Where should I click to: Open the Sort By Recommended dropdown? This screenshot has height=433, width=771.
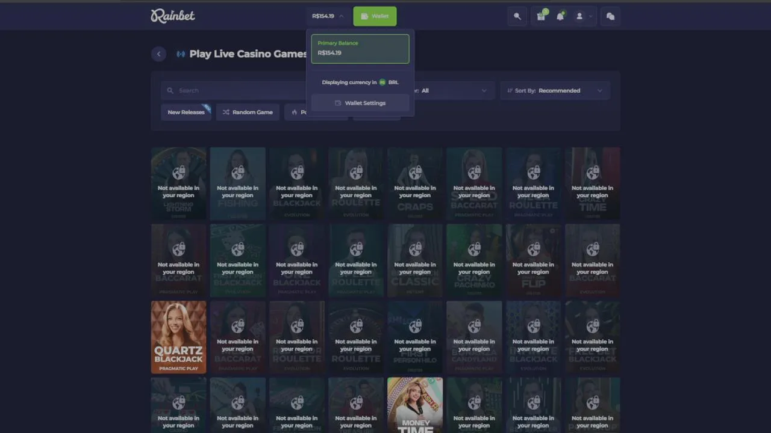555,91
